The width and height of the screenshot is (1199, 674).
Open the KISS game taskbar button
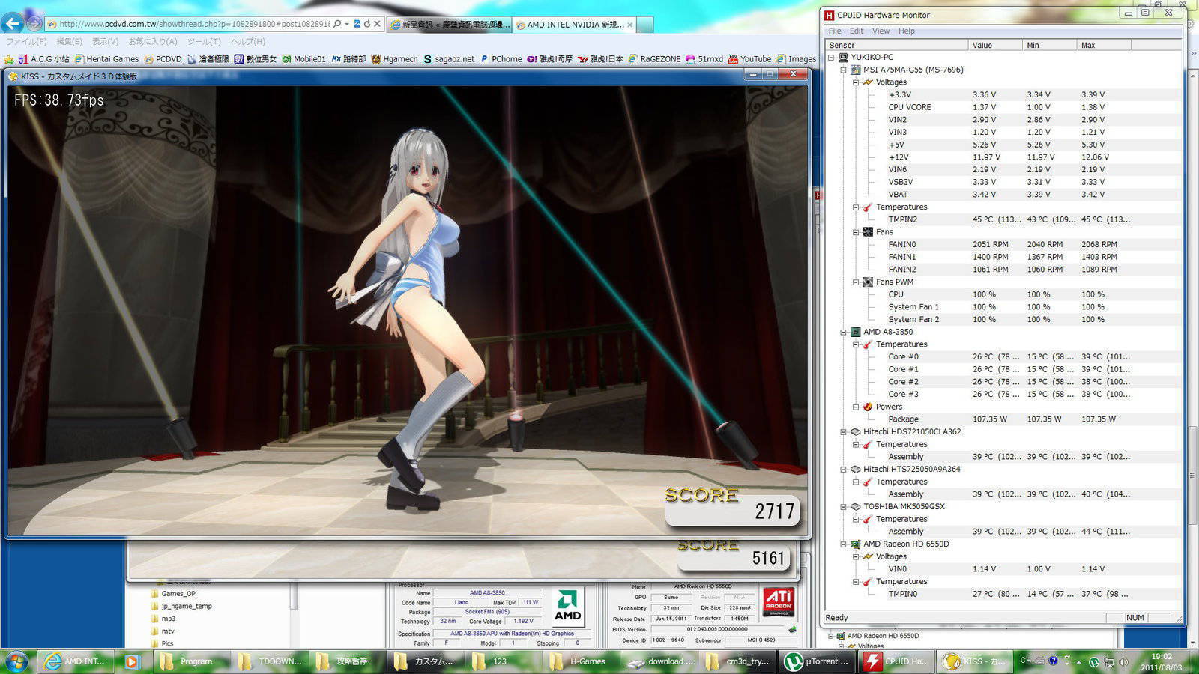click(974, 661)
